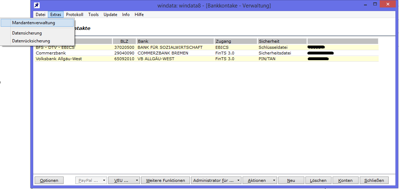Click the Löschen button

(x=318, y=180)
